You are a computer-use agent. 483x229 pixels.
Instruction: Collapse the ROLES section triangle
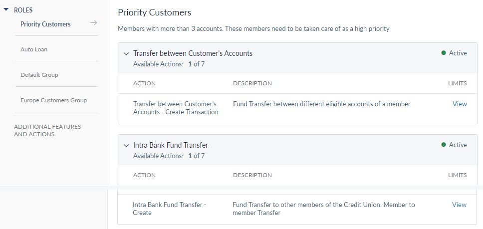tap(6, 10)
